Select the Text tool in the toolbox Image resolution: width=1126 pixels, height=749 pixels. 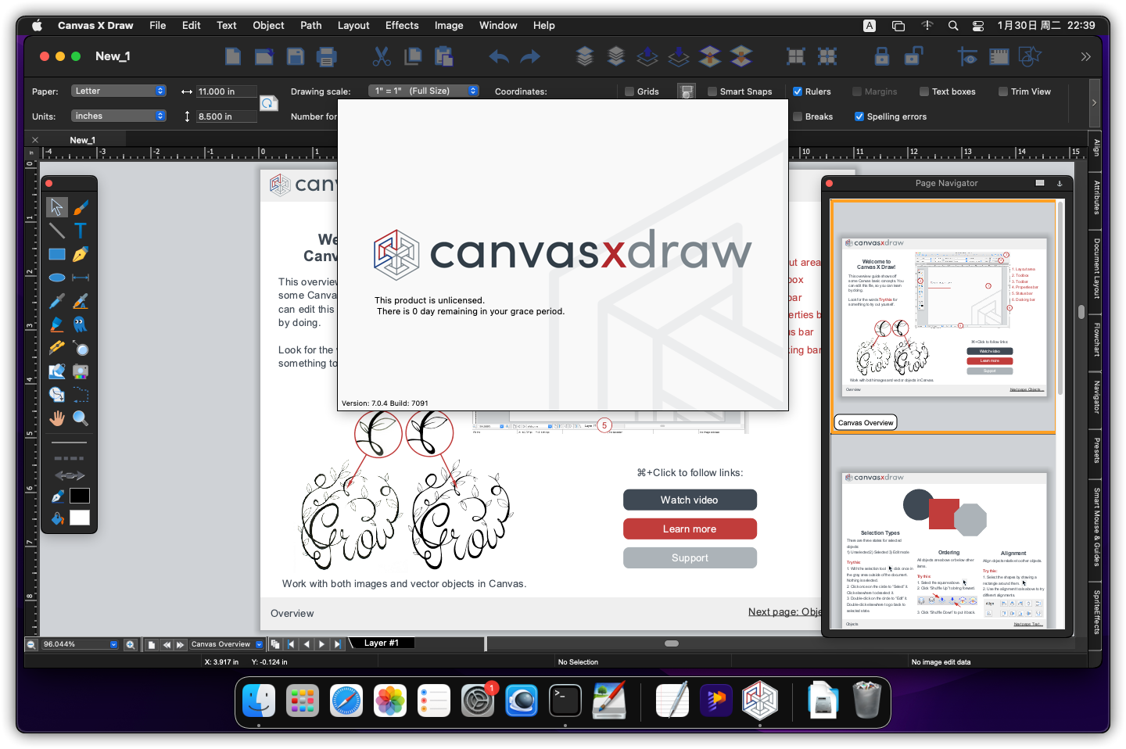pos(81,231)
